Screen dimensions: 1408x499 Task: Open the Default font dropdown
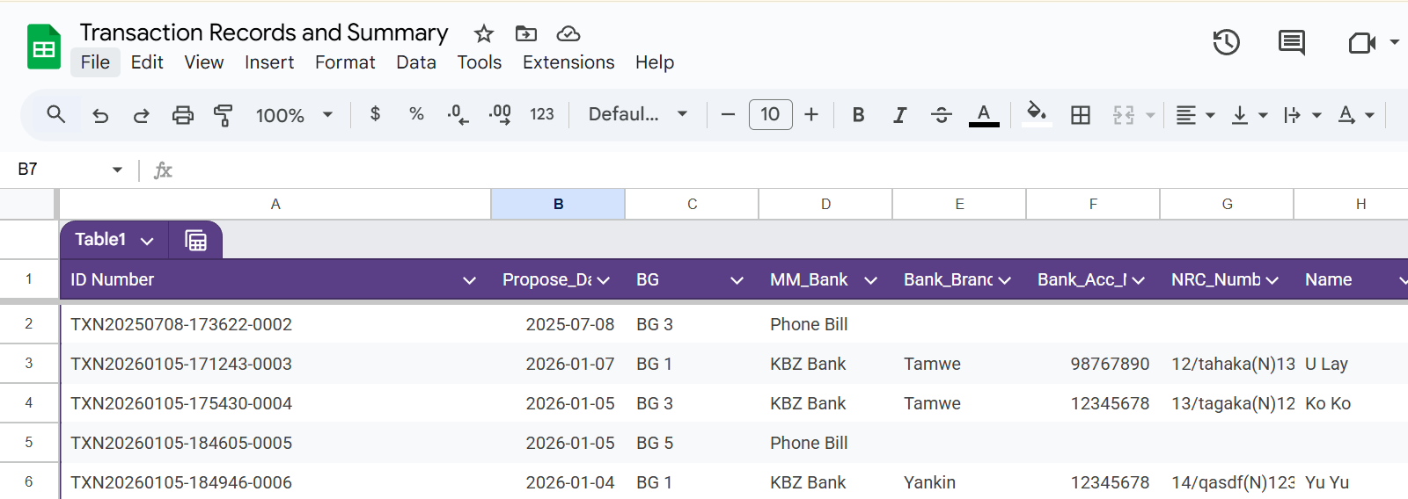tap(637, 114)
